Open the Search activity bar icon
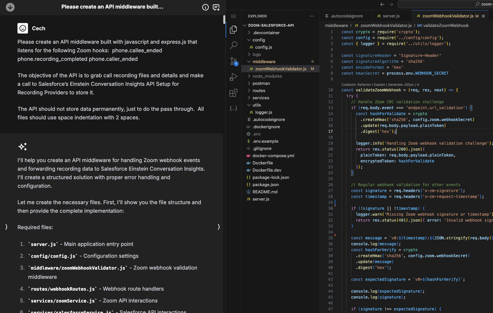This screenshot has width=493, height=313. coord(233,45)
